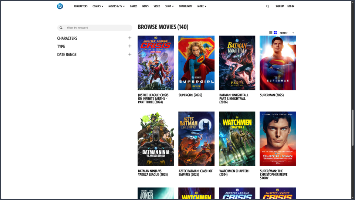Screen dimensions: 355x200
Task: Open the Comics dropdown menu
Action: coord(98,6)
